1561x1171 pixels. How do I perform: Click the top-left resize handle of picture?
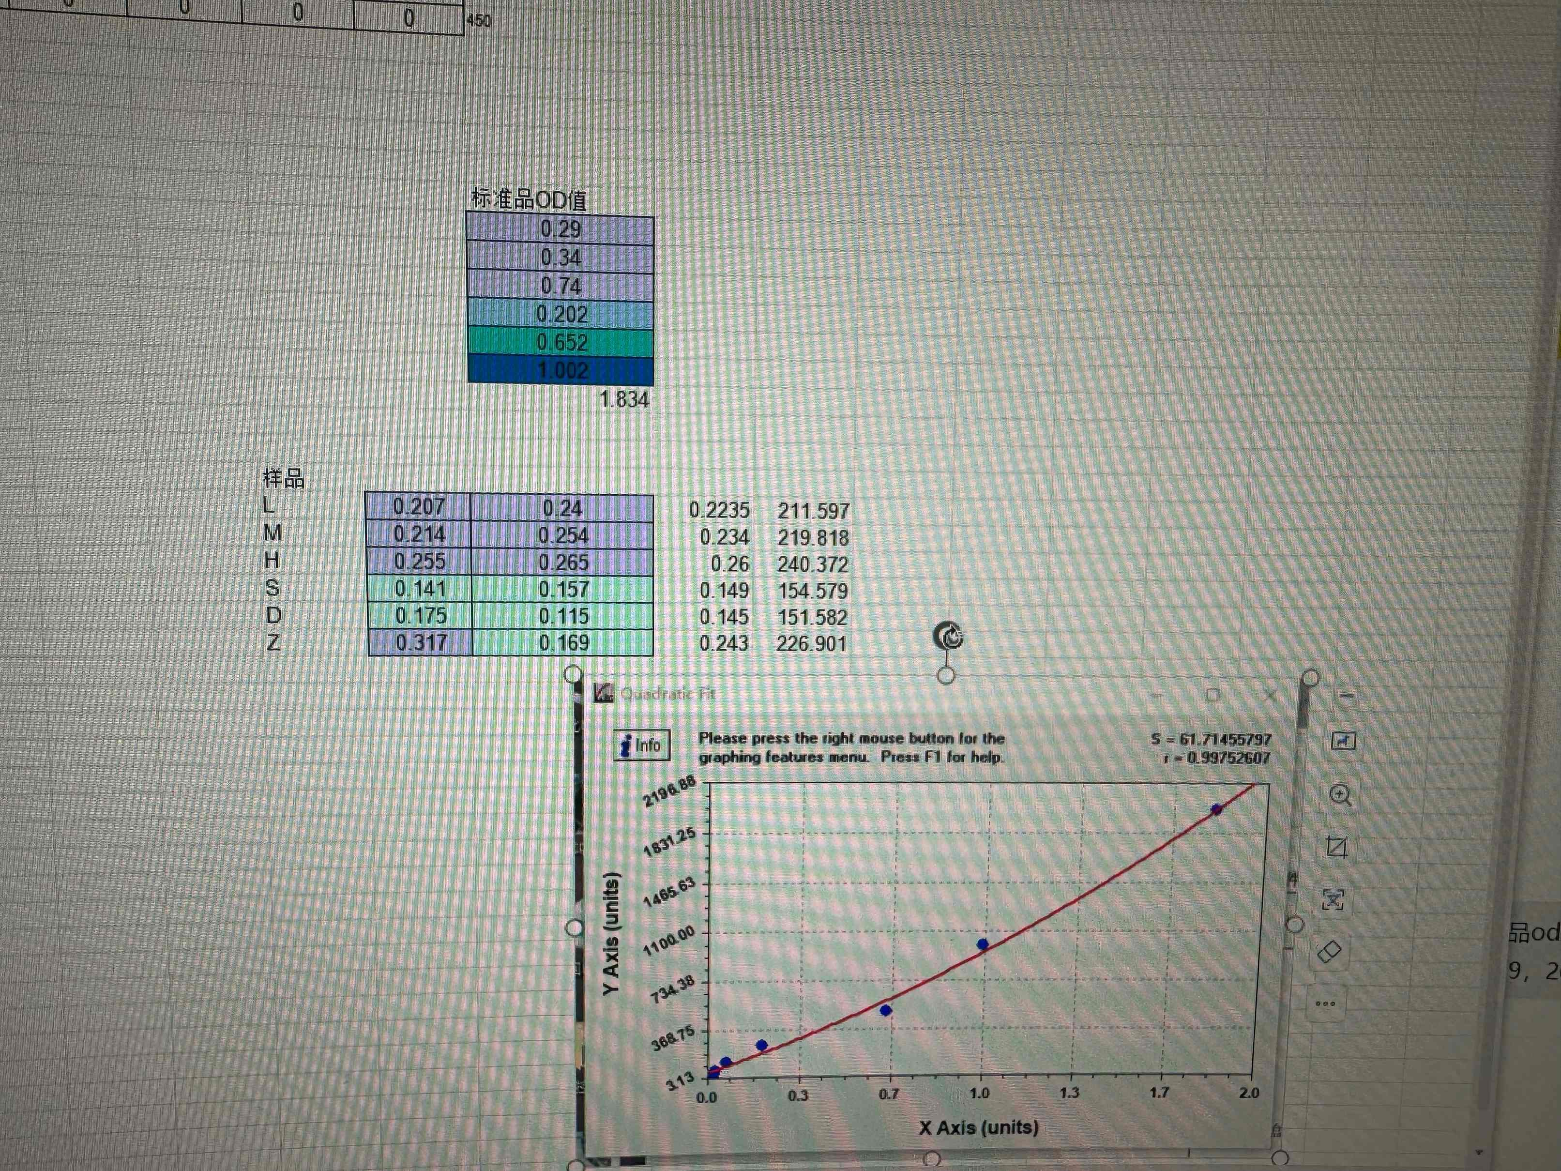(573, 674)
